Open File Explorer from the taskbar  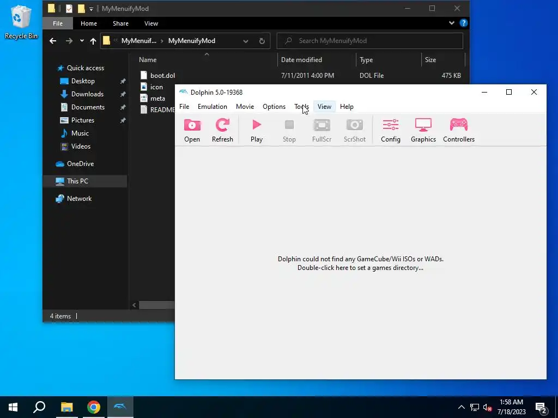point(66,407)
